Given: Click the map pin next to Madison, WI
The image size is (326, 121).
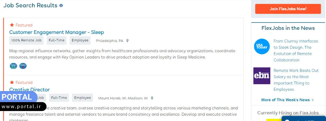Looking at the screenshot, I should [x=152, y=98].
